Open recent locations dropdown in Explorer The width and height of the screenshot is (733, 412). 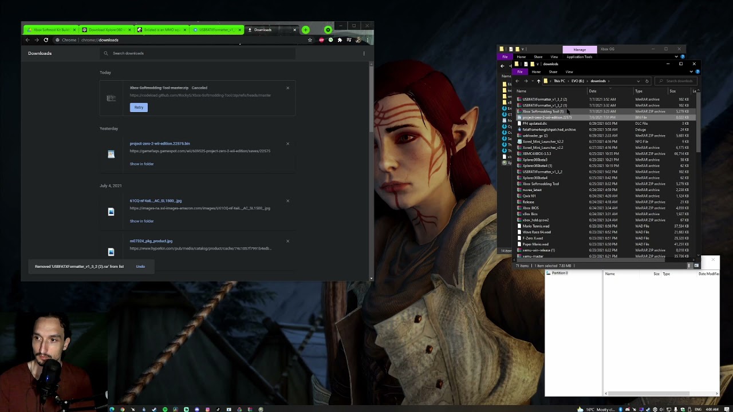tap(532, 81)
